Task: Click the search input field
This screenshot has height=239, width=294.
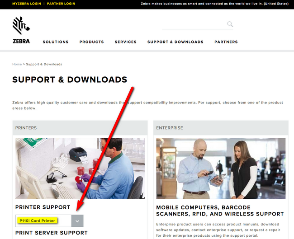Action: (x=194, y=24)
